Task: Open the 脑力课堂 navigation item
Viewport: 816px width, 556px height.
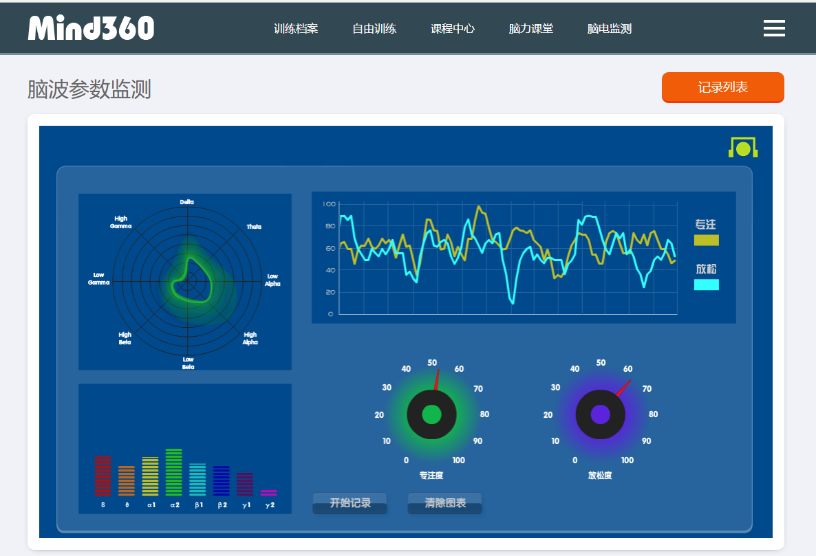Action: pos(531,29)
